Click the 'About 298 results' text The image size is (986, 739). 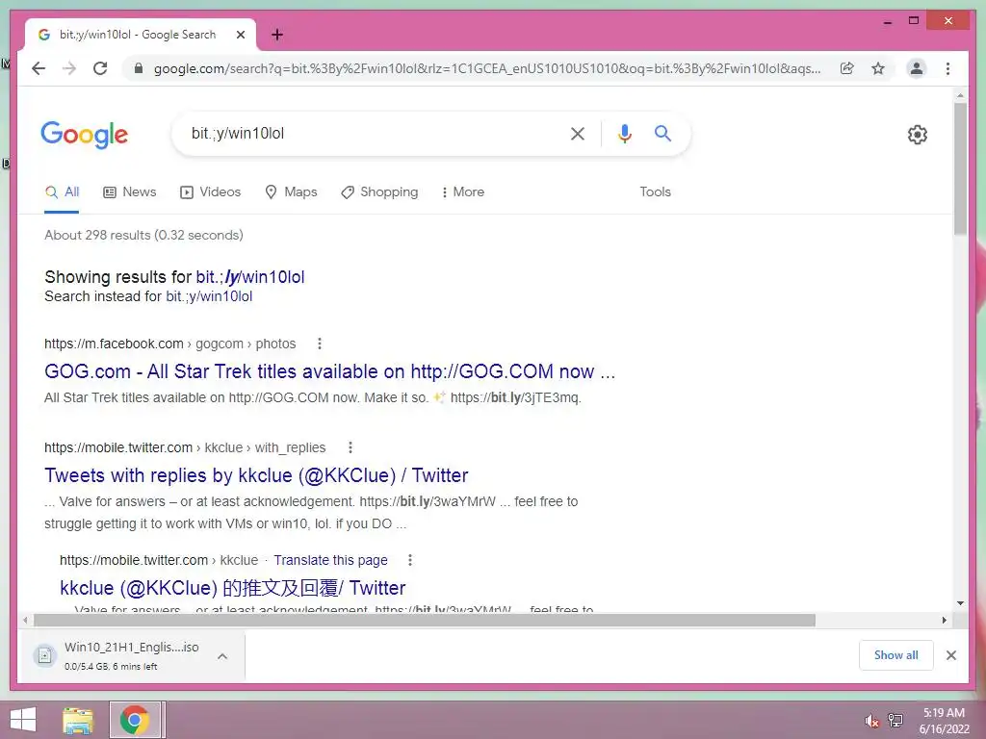[x=143, y=235]
